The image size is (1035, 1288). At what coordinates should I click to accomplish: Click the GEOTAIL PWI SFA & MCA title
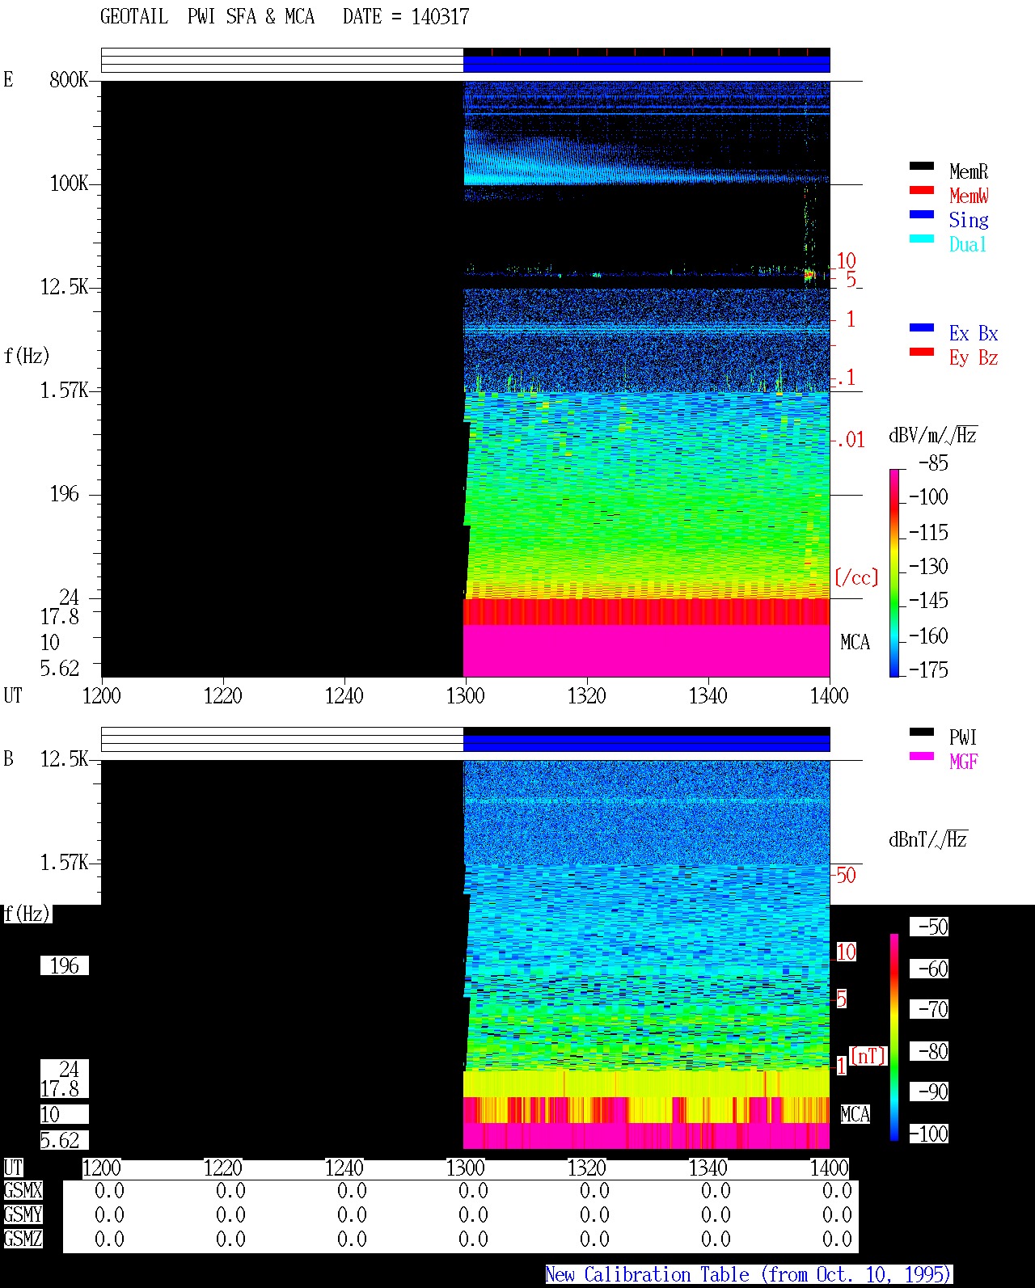[x=207, y=16]
